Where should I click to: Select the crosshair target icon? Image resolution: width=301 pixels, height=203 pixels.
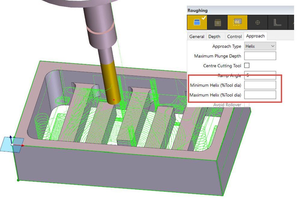click(257, 23)
